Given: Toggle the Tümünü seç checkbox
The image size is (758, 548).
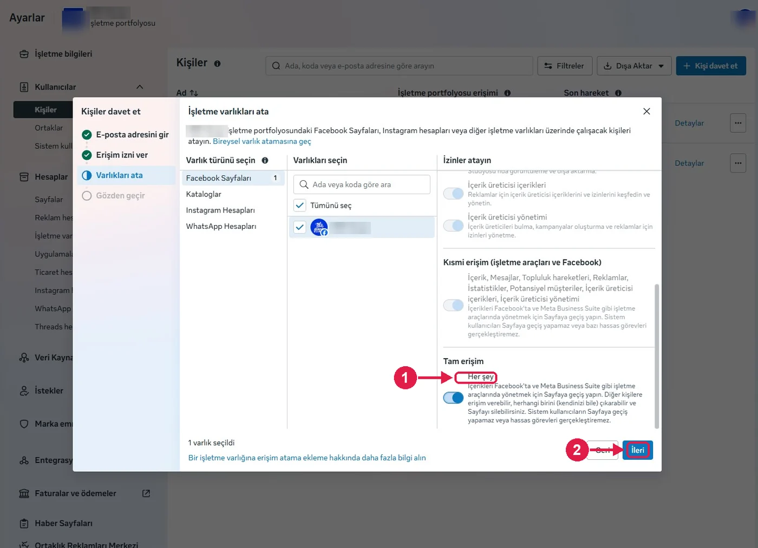Looking at the screenshot, I should 299,206.
